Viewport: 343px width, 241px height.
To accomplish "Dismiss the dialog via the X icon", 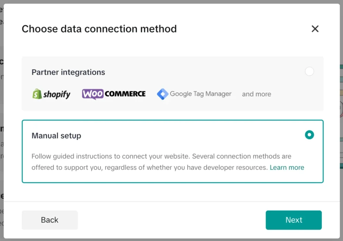I will [x=315, y=29].
